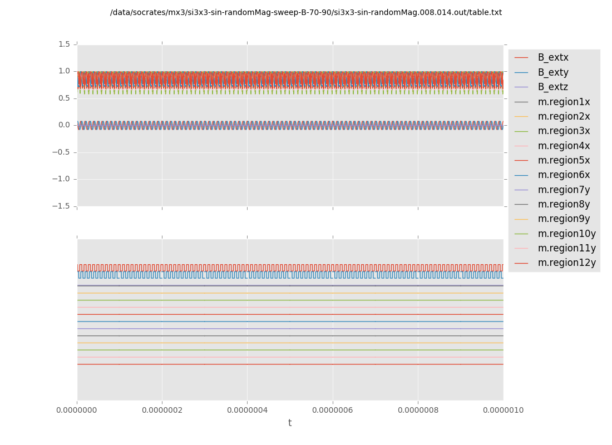The width and height of the screenshot is (612, 445).
Task: Click the 0.0 y-axis tick label
Action: tap(65, 125)
